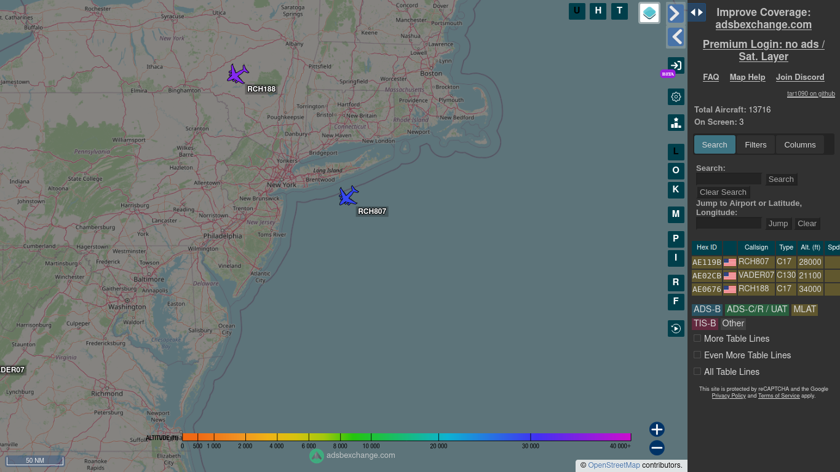Image resolution: width=840 pixels, height=472 pixels.
Task: Open Premium Login link
Action: click(x=763, y=50)
